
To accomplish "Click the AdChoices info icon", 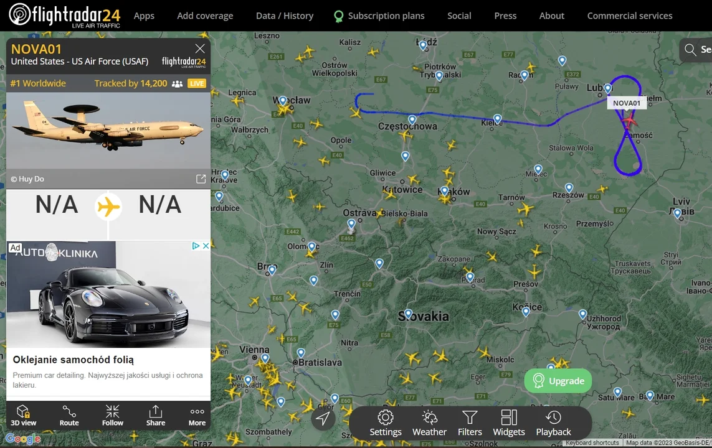I will coord(196,246).
